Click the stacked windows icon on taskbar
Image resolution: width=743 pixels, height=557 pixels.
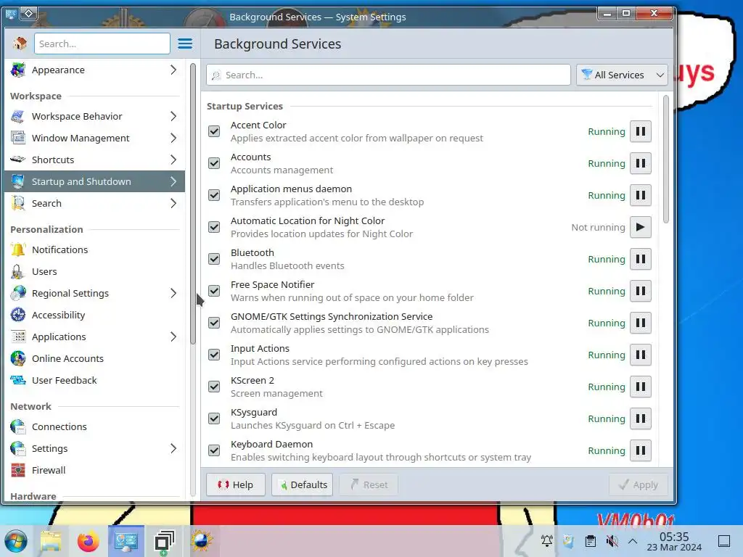[x=164, y=541]
